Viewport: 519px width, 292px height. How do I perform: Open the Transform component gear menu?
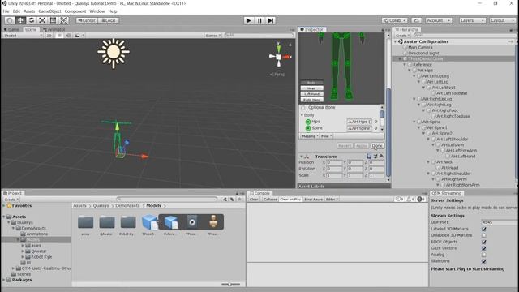[x=381, y=157]
